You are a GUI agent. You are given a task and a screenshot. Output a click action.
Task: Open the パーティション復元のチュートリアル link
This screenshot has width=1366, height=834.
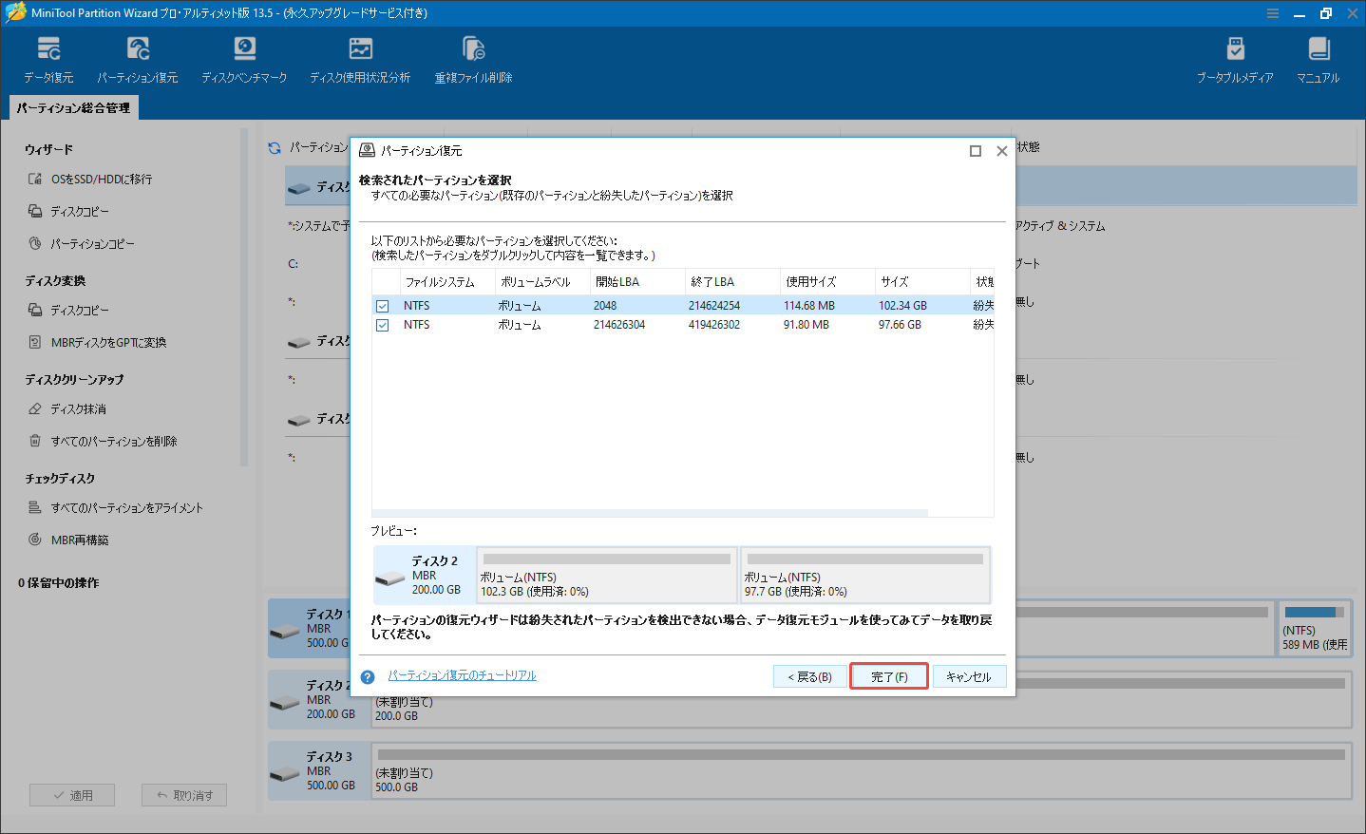click(463, 675)
